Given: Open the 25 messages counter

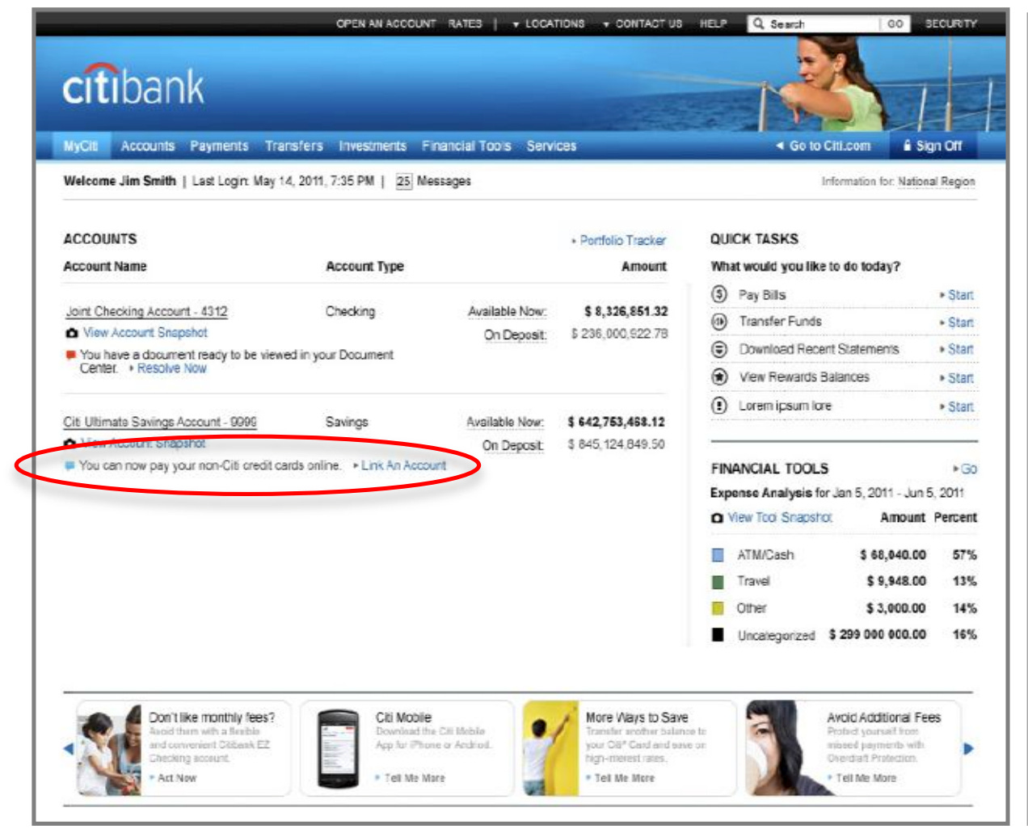Looking at the screenshot, I should [x=403, y=181].
